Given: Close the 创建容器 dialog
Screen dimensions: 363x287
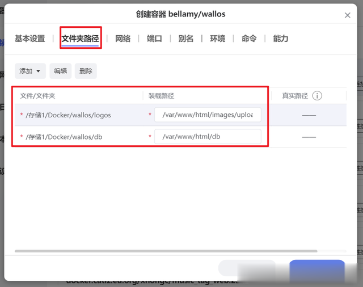Looking at the screenshot, I should 347,15.
